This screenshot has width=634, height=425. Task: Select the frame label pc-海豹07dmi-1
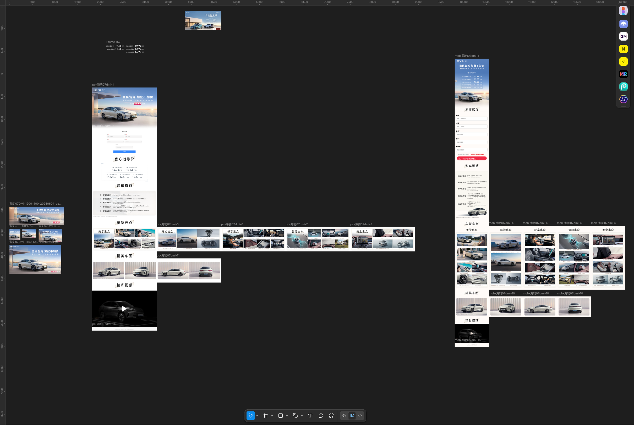[103, 85]
